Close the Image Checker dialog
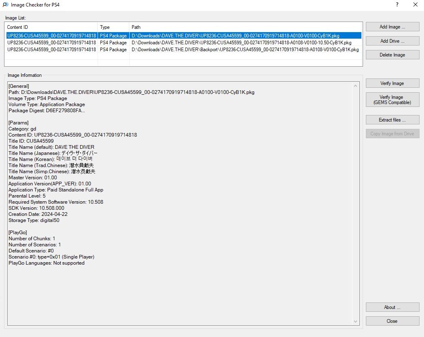The height and width of the screenshot is (337, 424). (x=392, y=321)
